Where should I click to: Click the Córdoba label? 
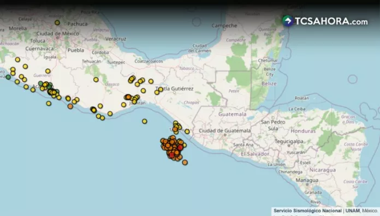point(100,52)
